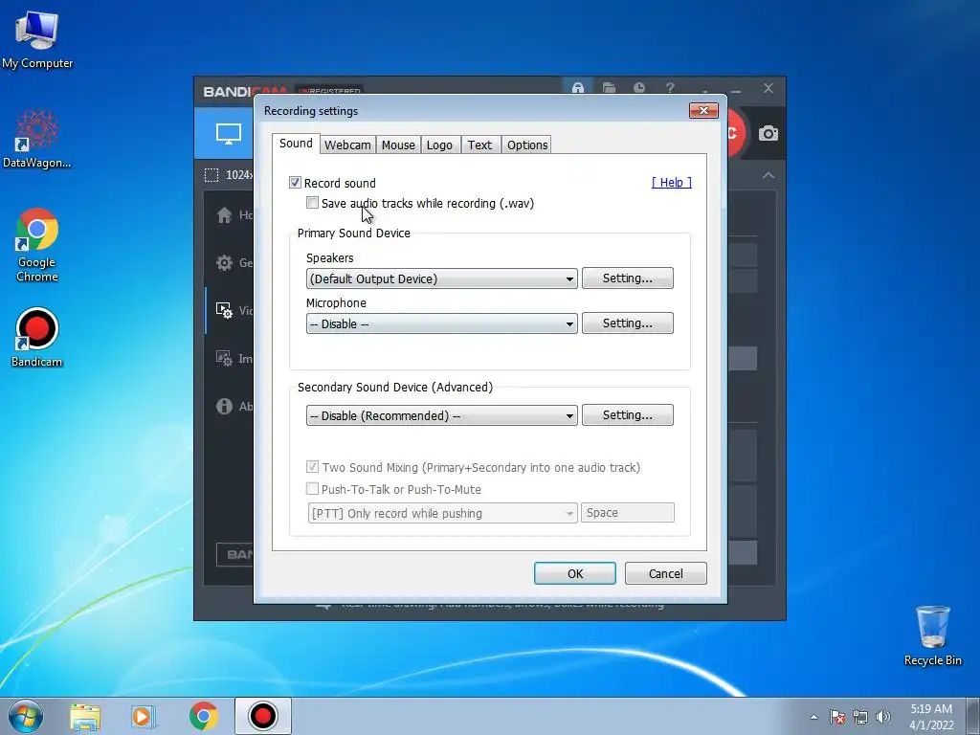This screenshot has height=735, width=980.
Task: Enable Push-To-Talk or Push-To-Mute checkbox
Action: pyautogui.click(x=312, y=489)
